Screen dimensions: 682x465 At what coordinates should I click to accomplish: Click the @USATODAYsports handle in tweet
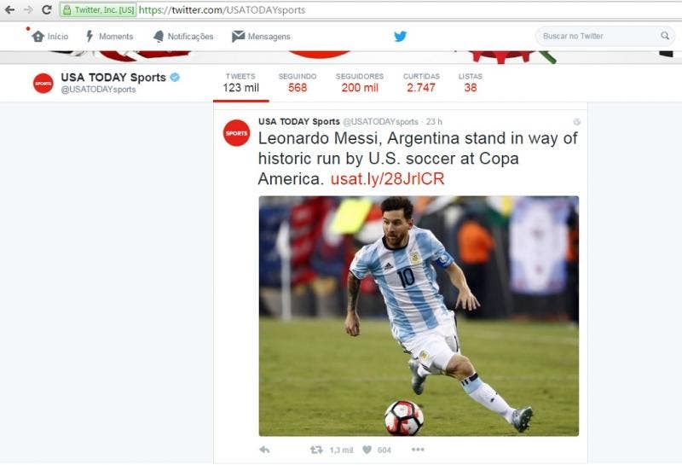(x=380, y=122)
